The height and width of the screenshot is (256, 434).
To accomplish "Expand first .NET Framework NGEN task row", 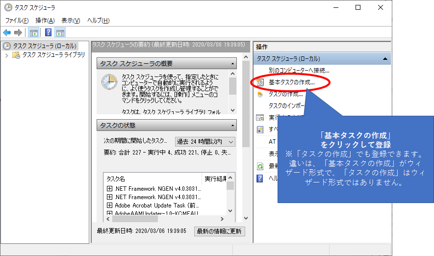I will click(x=110, y=189).
